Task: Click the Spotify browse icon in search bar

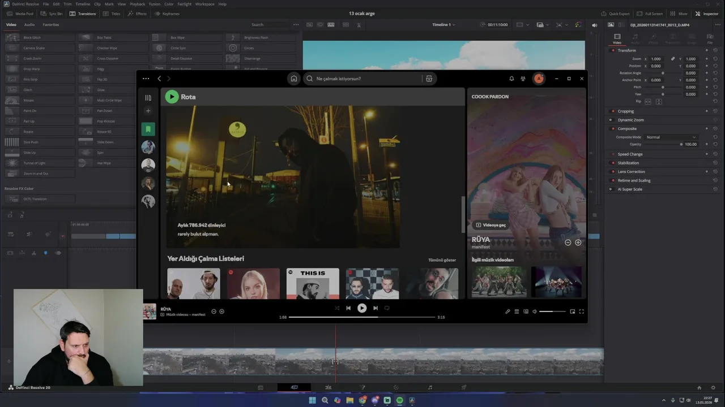Action: 429,79
